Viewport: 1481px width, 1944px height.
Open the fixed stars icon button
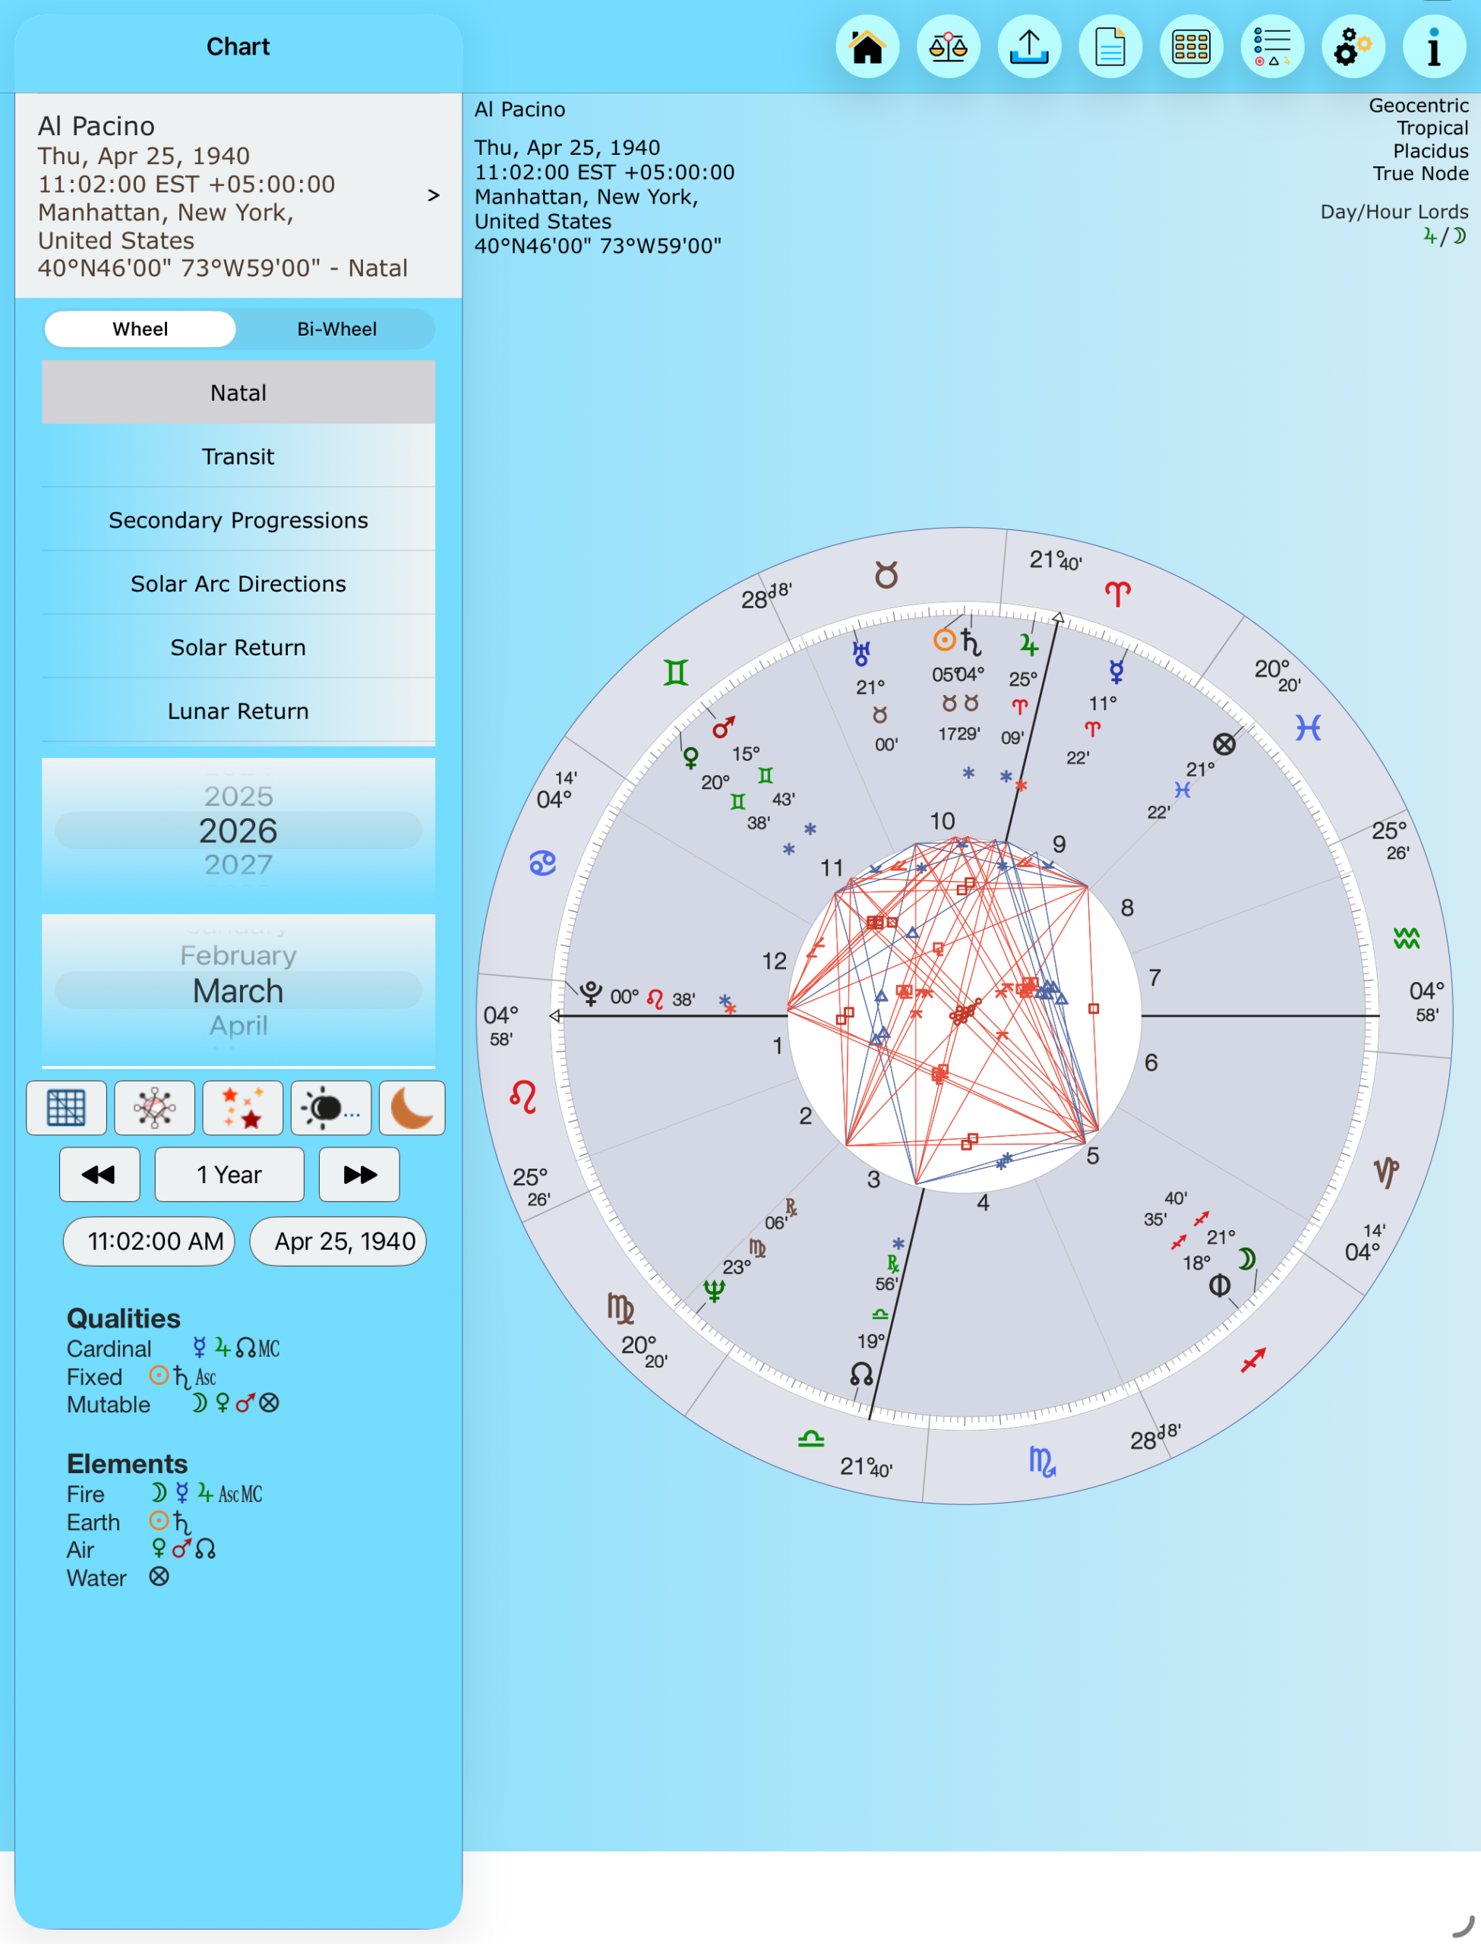[242, 1108]
